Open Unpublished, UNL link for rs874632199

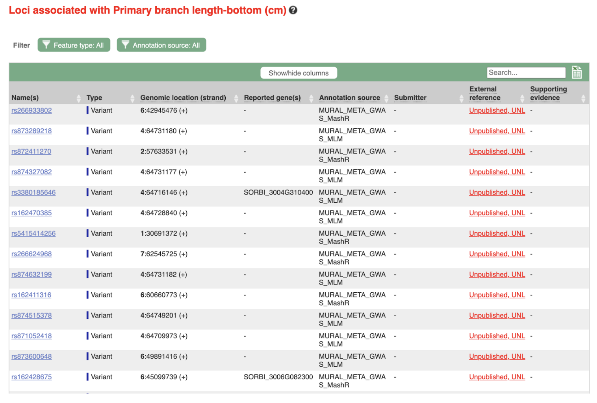click(497, 274)
